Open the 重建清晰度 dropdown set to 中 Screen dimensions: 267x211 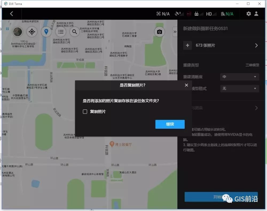coord(239,77)
